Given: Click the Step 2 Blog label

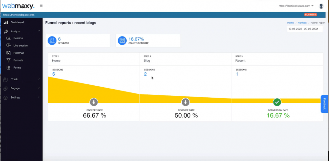Looking at the screenshot, I should click(x=147, y=61).
